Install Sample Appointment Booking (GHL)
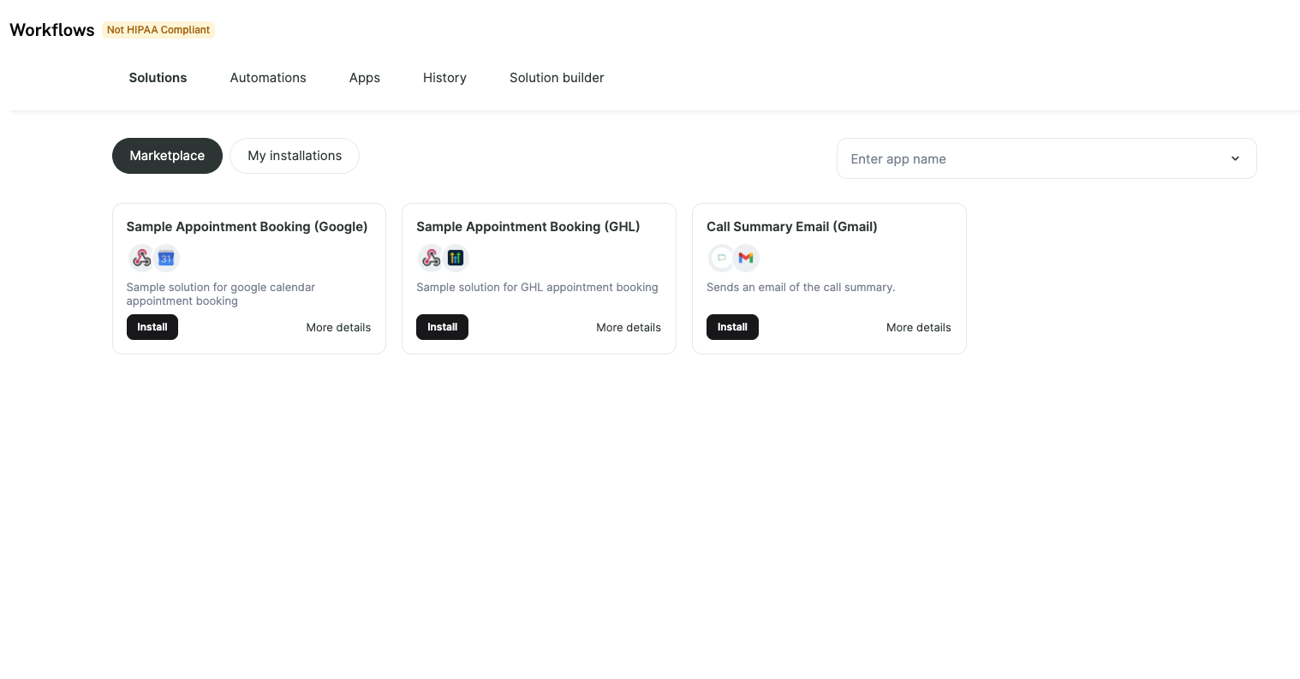Viewport: 1300px width, 679px height. click(x=442, y=327)
